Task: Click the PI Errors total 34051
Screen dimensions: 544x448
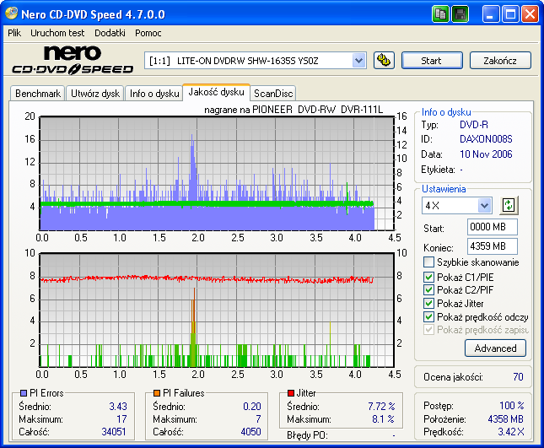Action: pos(114,432)
